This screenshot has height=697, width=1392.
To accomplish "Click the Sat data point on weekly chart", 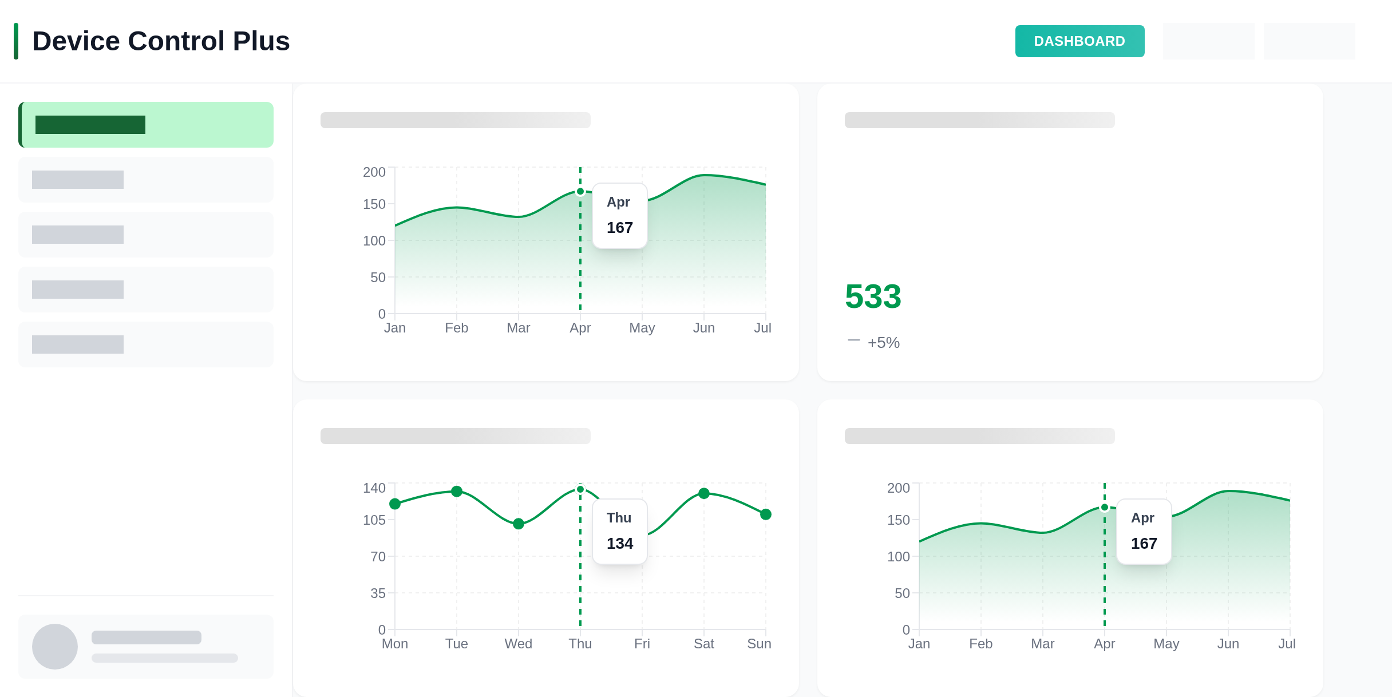I will [x=704, y=493].
